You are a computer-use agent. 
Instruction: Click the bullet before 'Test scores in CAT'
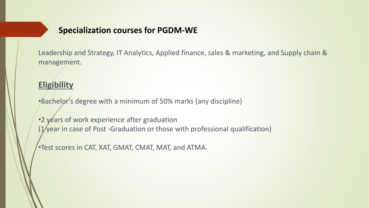(x=40, y=148)
